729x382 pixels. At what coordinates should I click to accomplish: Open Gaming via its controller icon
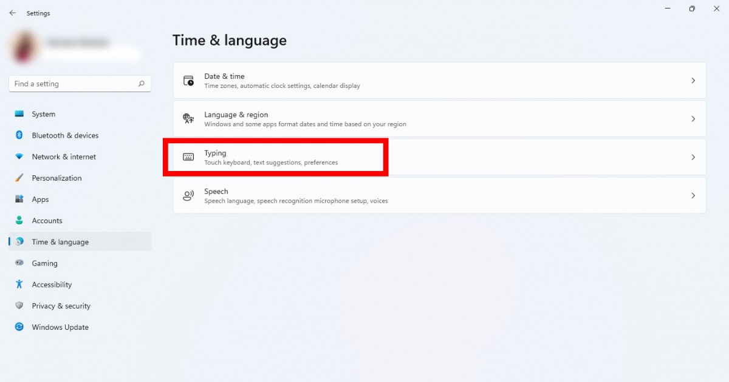tap(19, 263)
